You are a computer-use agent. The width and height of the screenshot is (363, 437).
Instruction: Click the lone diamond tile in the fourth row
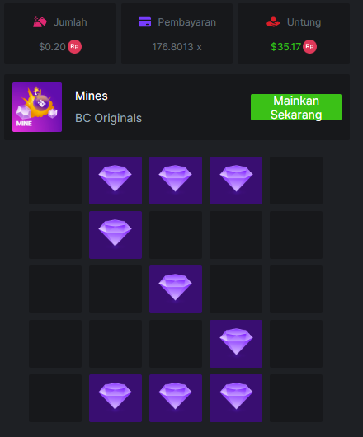(236, 344)
